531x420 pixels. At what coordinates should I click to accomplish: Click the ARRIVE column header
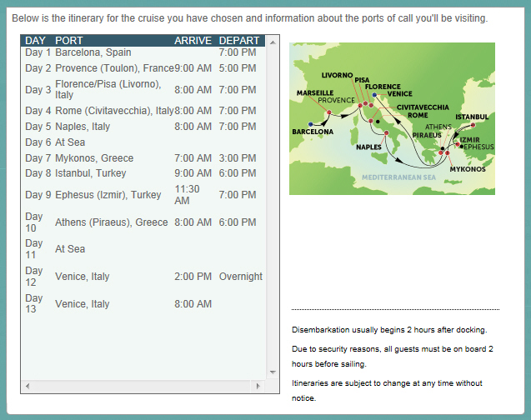[x=193, y=41]
